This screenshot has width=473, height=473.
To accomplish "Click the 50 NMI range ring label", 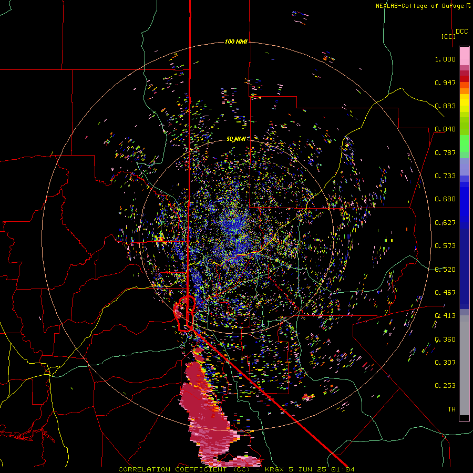I will point(236,139).
